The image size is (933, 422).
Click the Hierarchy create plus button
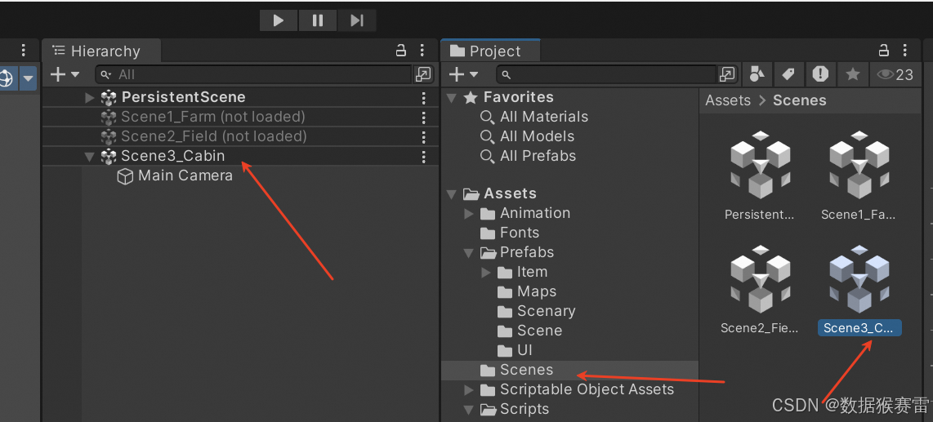tap(58, 74)
